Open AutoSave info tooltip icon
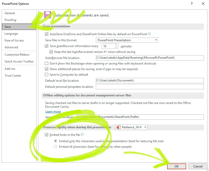209x171 pixels. (x=149, y=34)
